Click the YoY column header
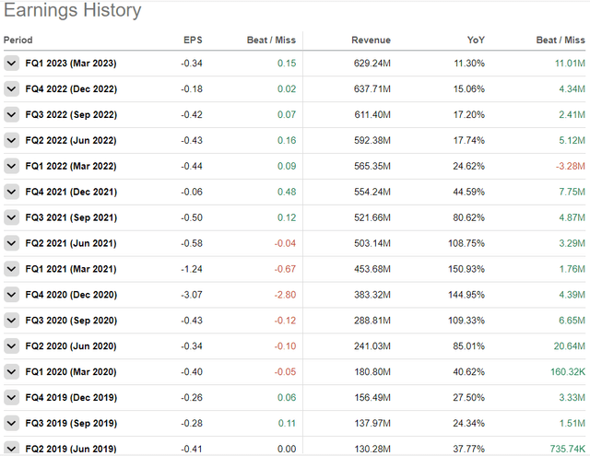The image size is (590, 456). pyautogui.click(x=477, y=41)
